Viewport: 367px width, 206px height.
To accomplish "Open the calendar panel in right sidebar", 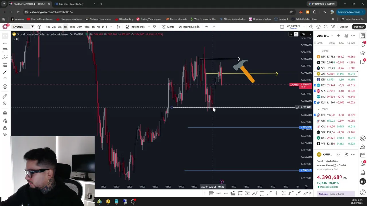I will click(x=363, y=155).
